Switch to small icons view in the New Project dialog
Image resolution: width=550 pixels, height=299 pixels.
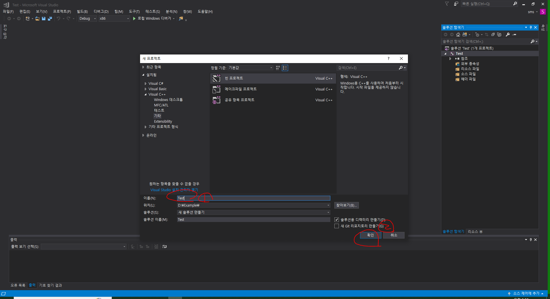tap(278, 68)
